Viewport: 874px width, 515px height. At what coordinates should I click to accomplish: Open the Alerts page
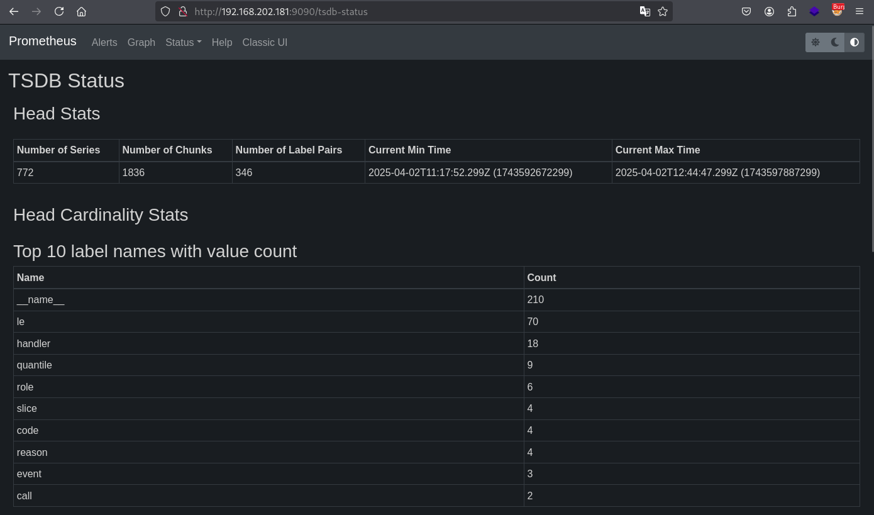coord(104,42)
